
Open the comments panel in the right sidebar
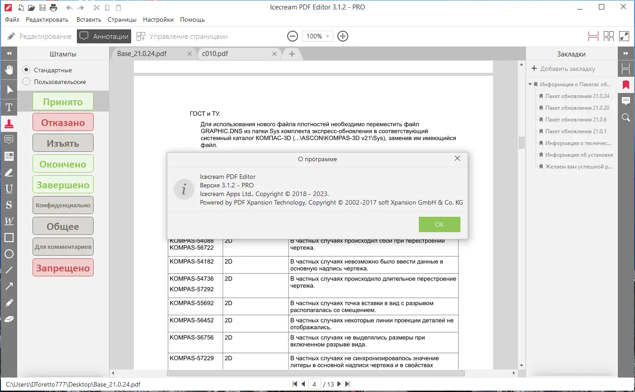click(x=626, y=101)
